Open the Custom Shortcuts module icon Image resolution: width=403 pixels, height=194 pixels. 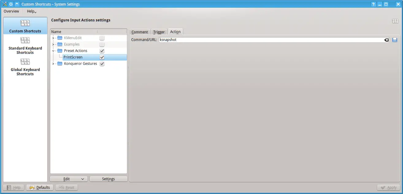(x=25, y=23)
